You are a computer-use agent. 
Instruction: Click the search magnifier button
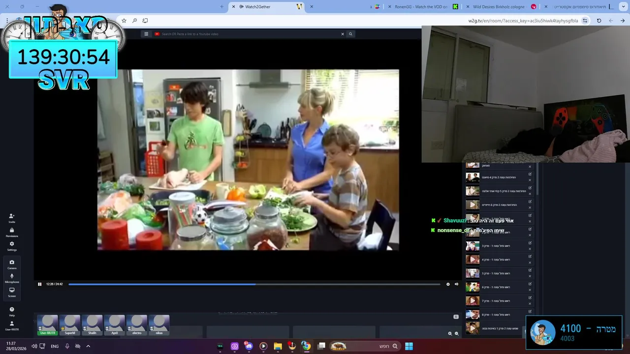point(350,34)
